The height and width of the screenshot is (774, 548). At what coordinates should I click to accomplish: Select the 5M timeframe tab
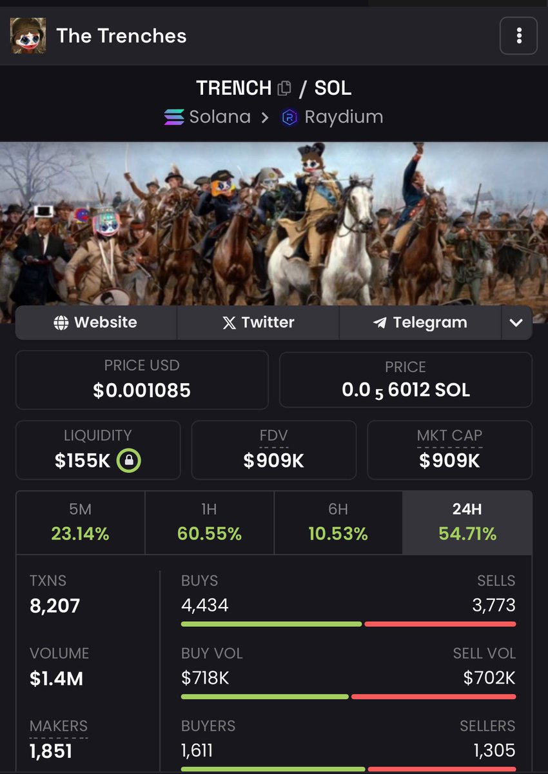point(80,522)
